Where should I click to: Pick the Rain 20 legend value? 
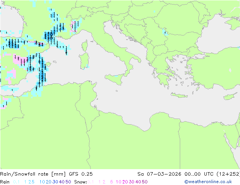pyautogui.click(x=48, y=182)
